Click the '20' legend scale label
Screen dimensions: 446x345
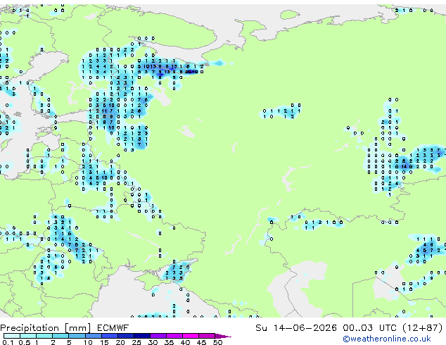120,342
